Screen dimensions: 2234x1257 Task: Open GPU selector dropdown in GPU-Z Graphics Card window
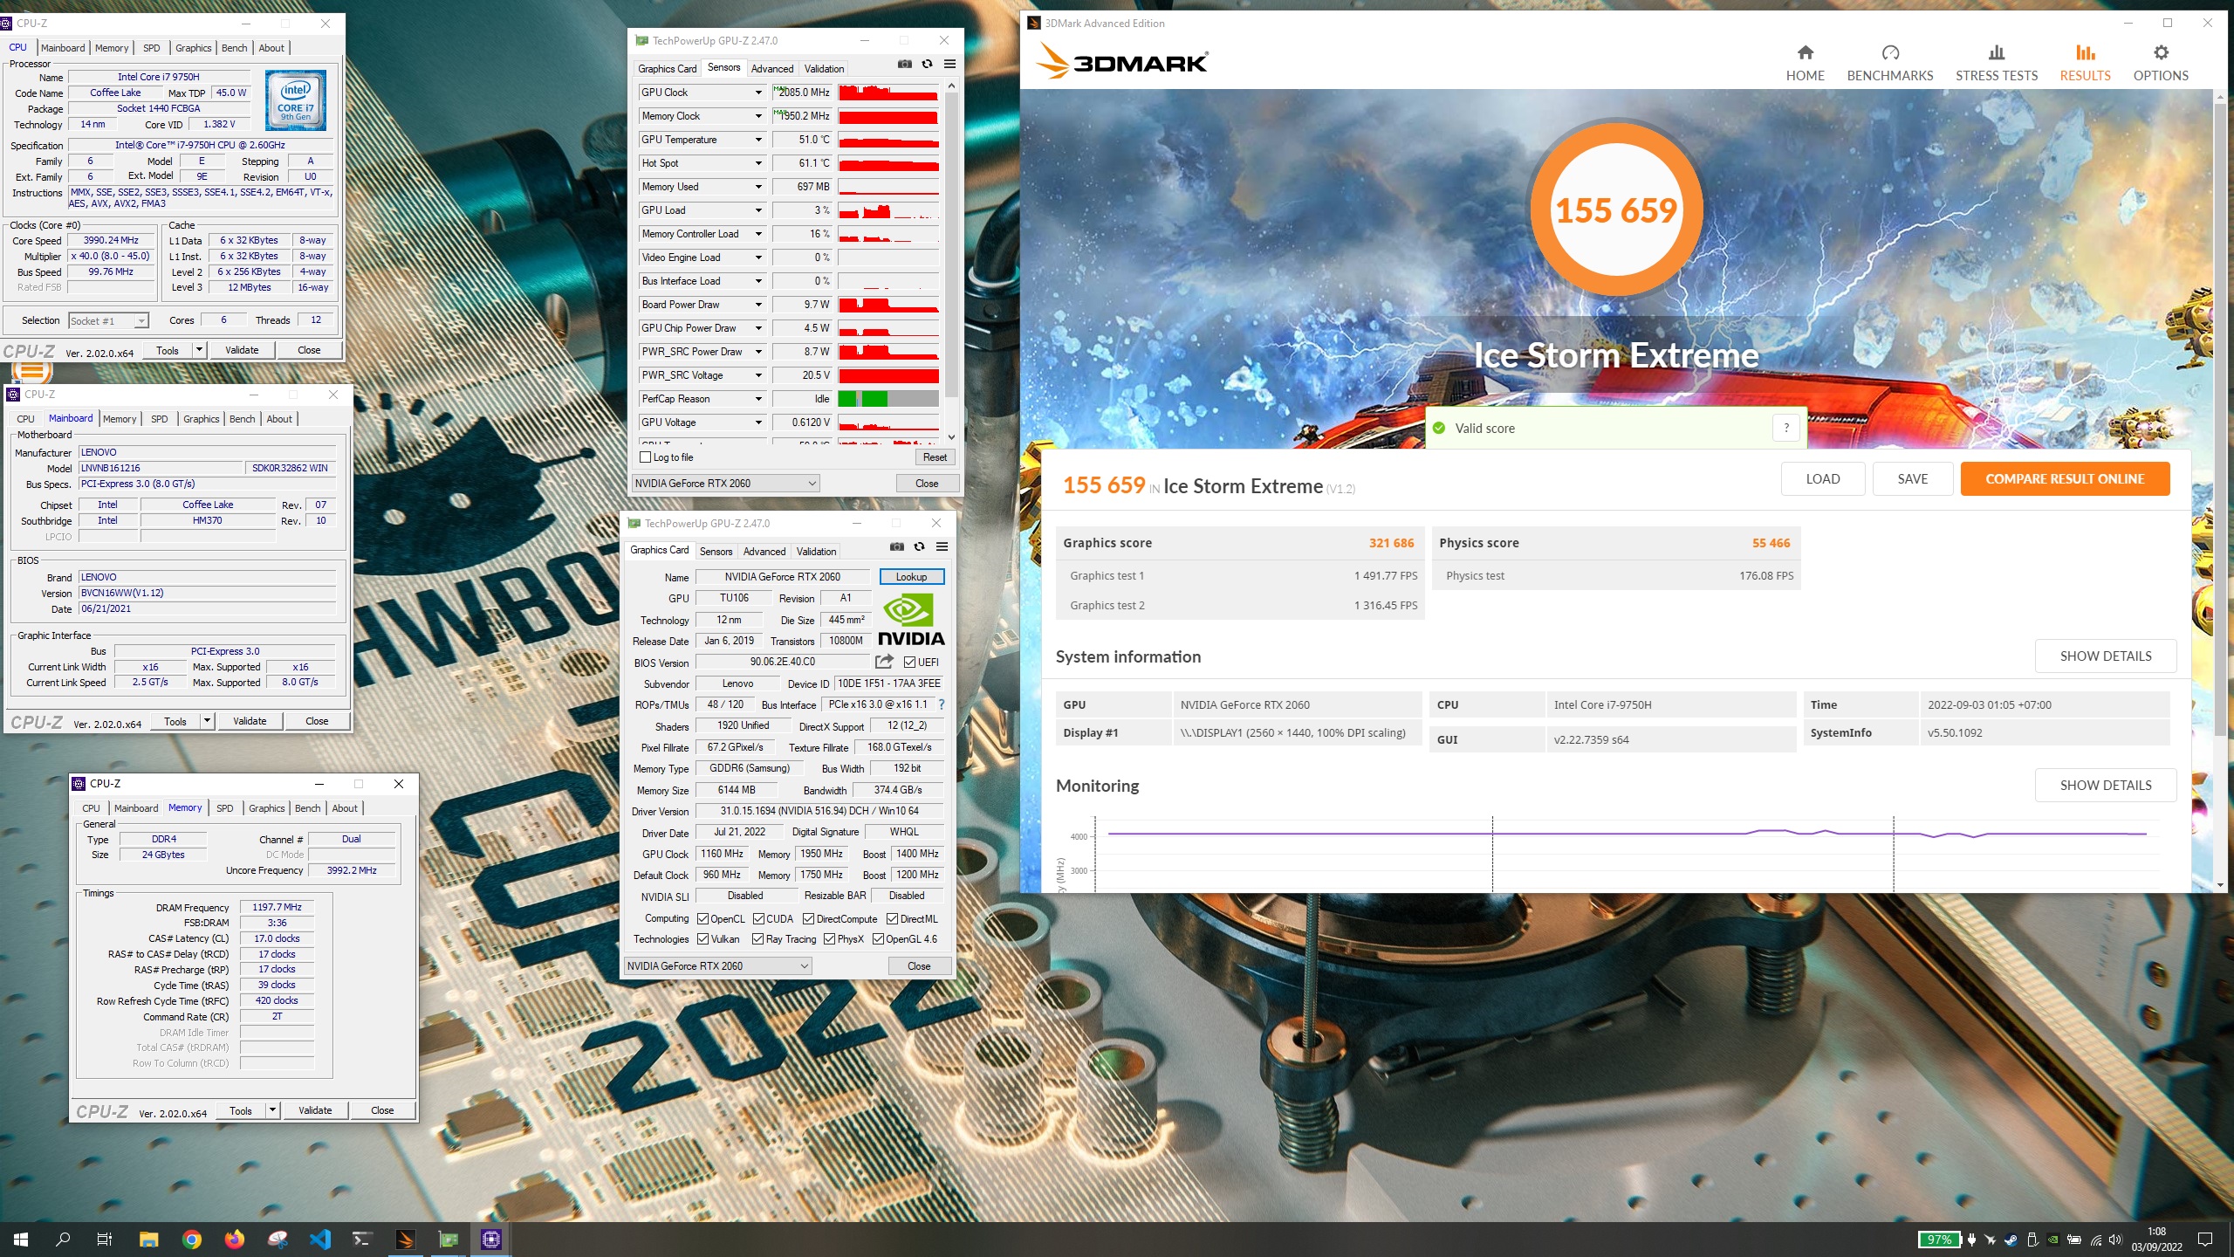(x=718, y=966)
